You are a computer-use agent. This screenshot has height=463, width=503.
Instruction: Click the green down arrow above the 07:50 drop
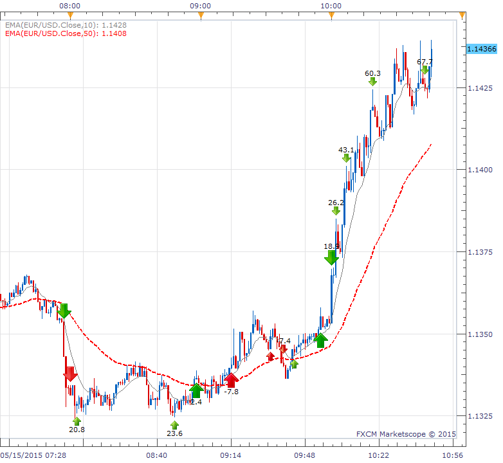tap(64, 311)
